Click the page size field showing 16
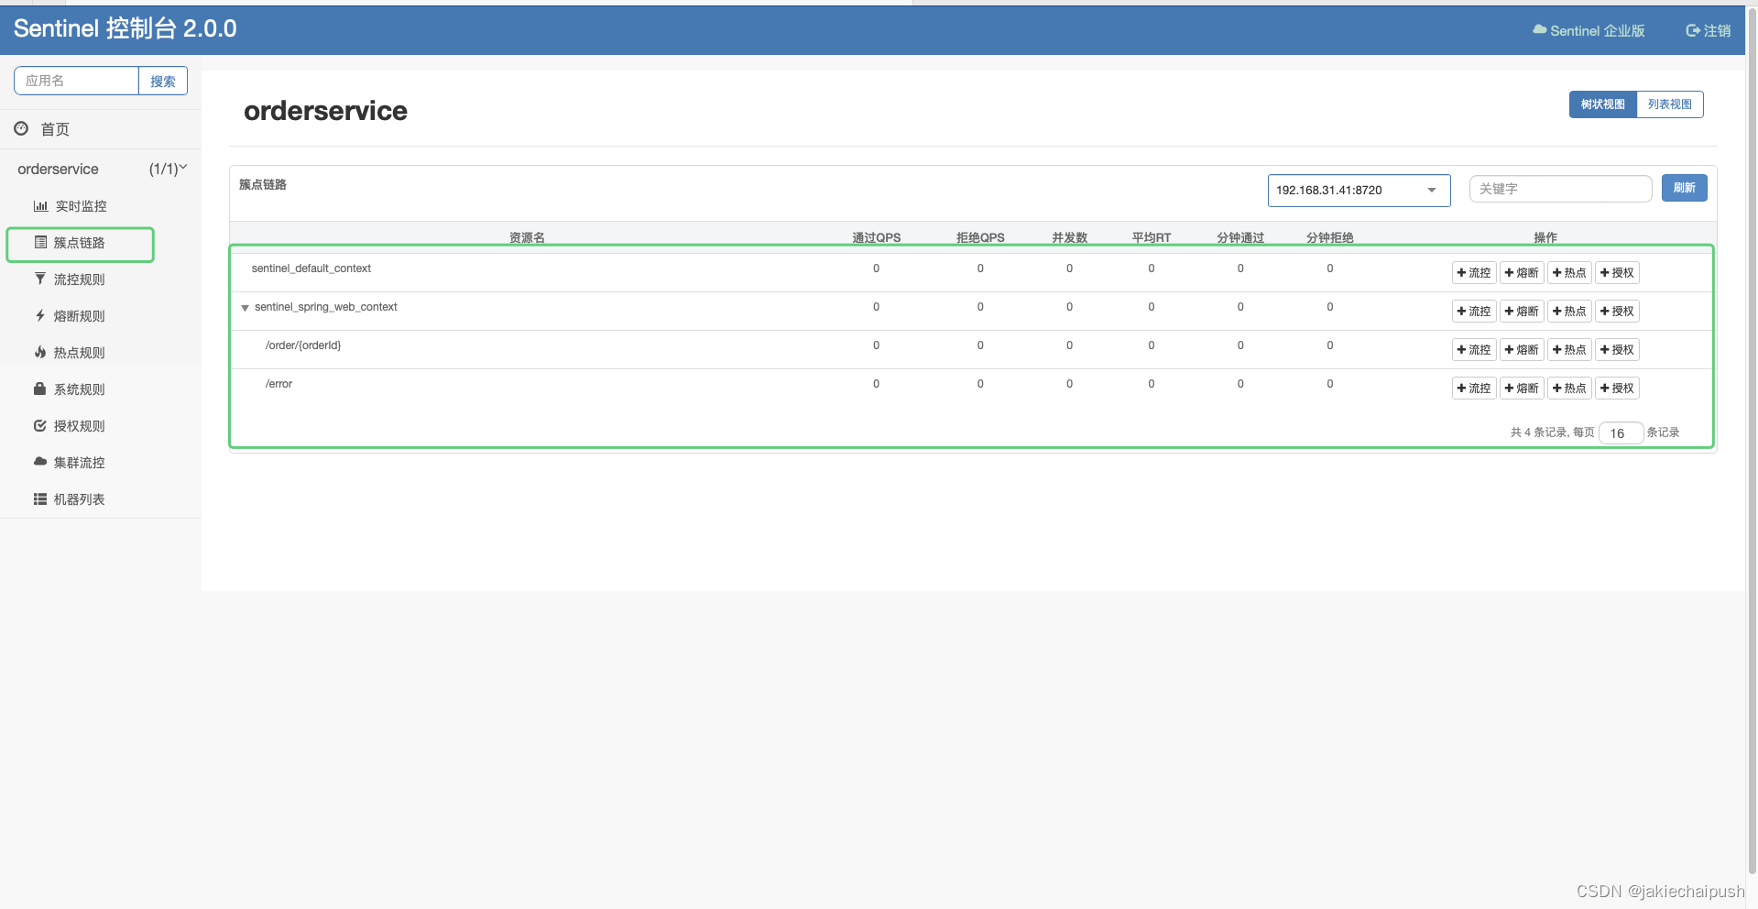1758x909 pixels. [x=1621, y=433]
